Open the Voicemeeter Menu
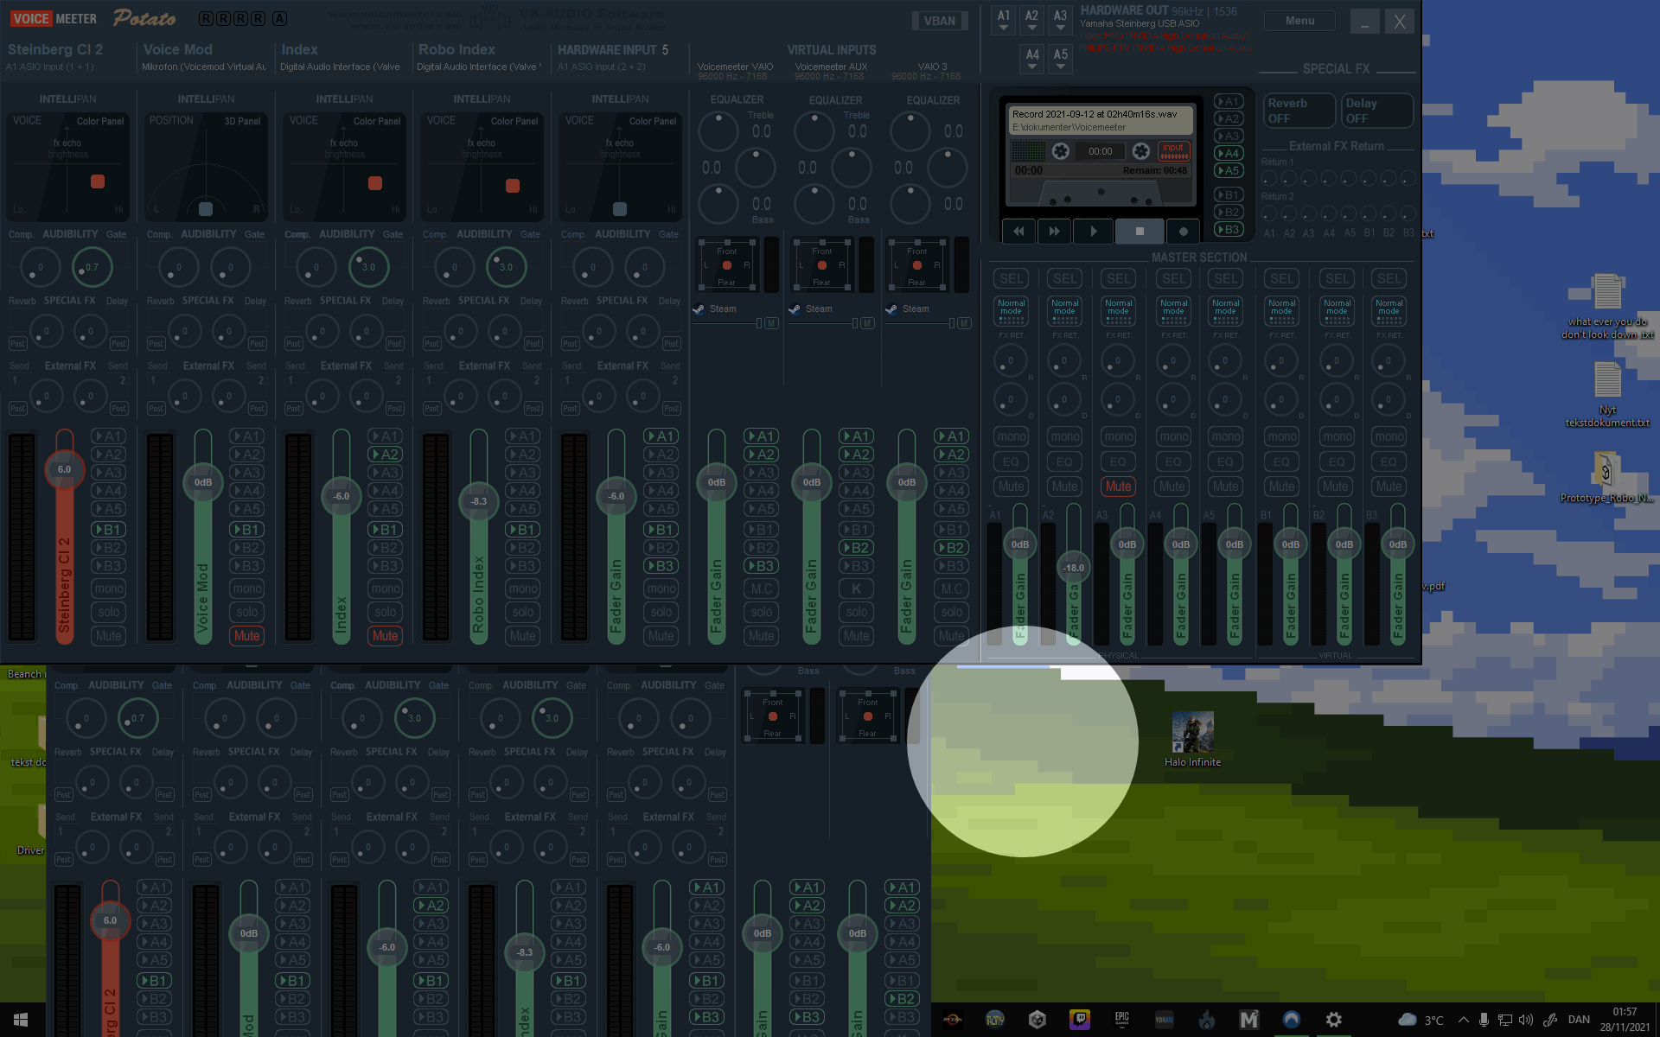This screenshot has width=1660, height=1037. 1299,21
